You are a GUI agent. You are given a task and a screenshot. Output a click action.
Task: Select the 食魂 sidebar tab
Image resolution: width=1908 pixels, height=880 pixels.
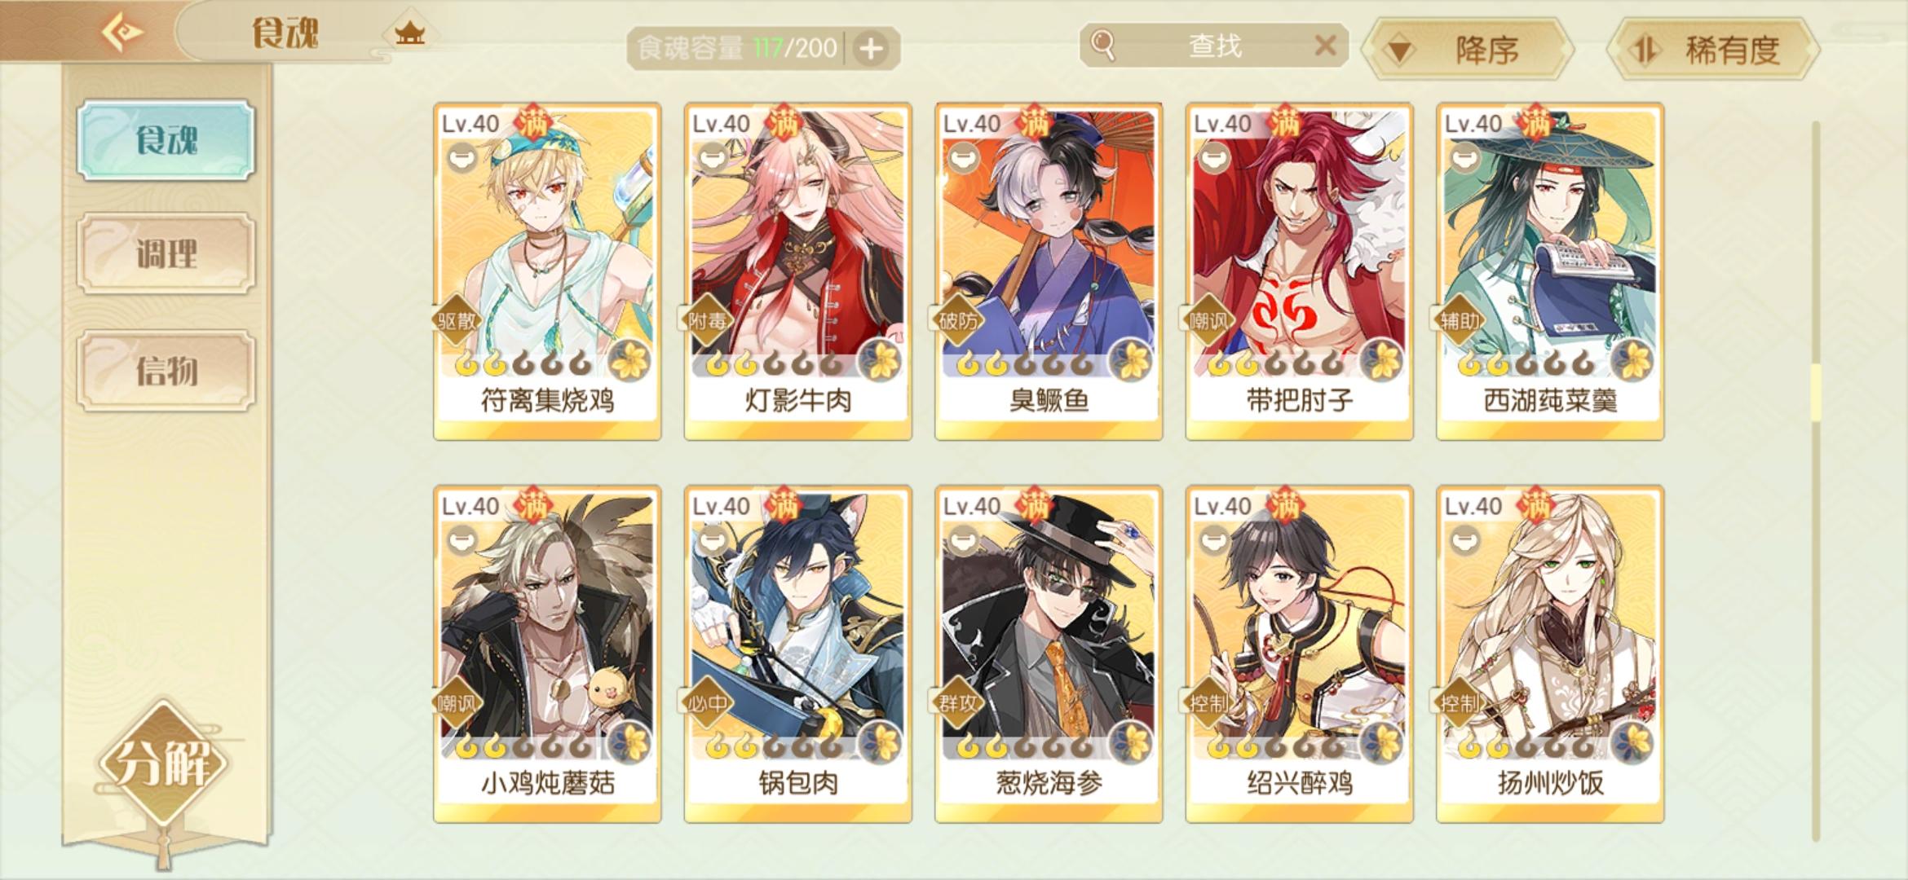[166, 139]
